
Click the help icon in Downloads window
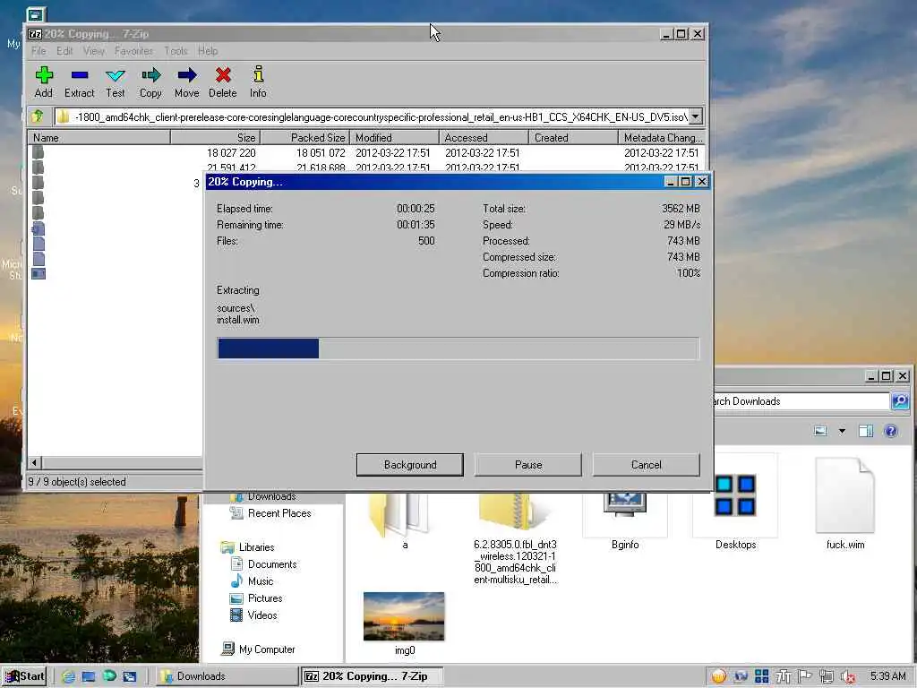pos(891,431)
